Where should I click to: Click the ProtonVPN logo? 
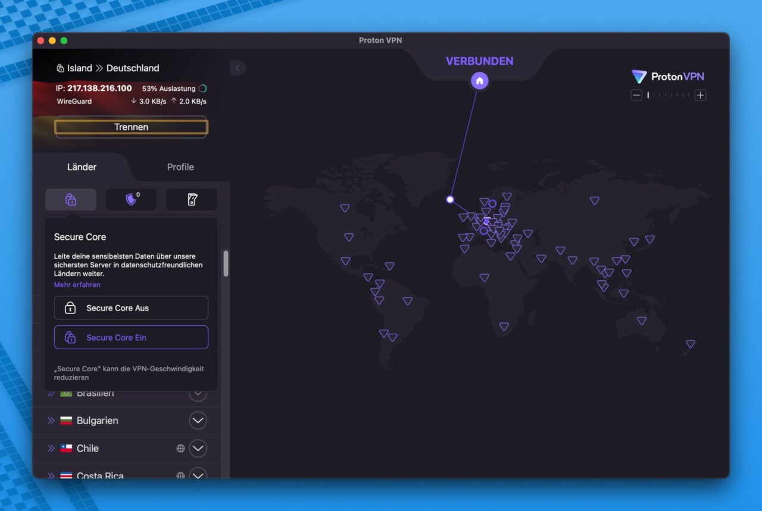668,76
